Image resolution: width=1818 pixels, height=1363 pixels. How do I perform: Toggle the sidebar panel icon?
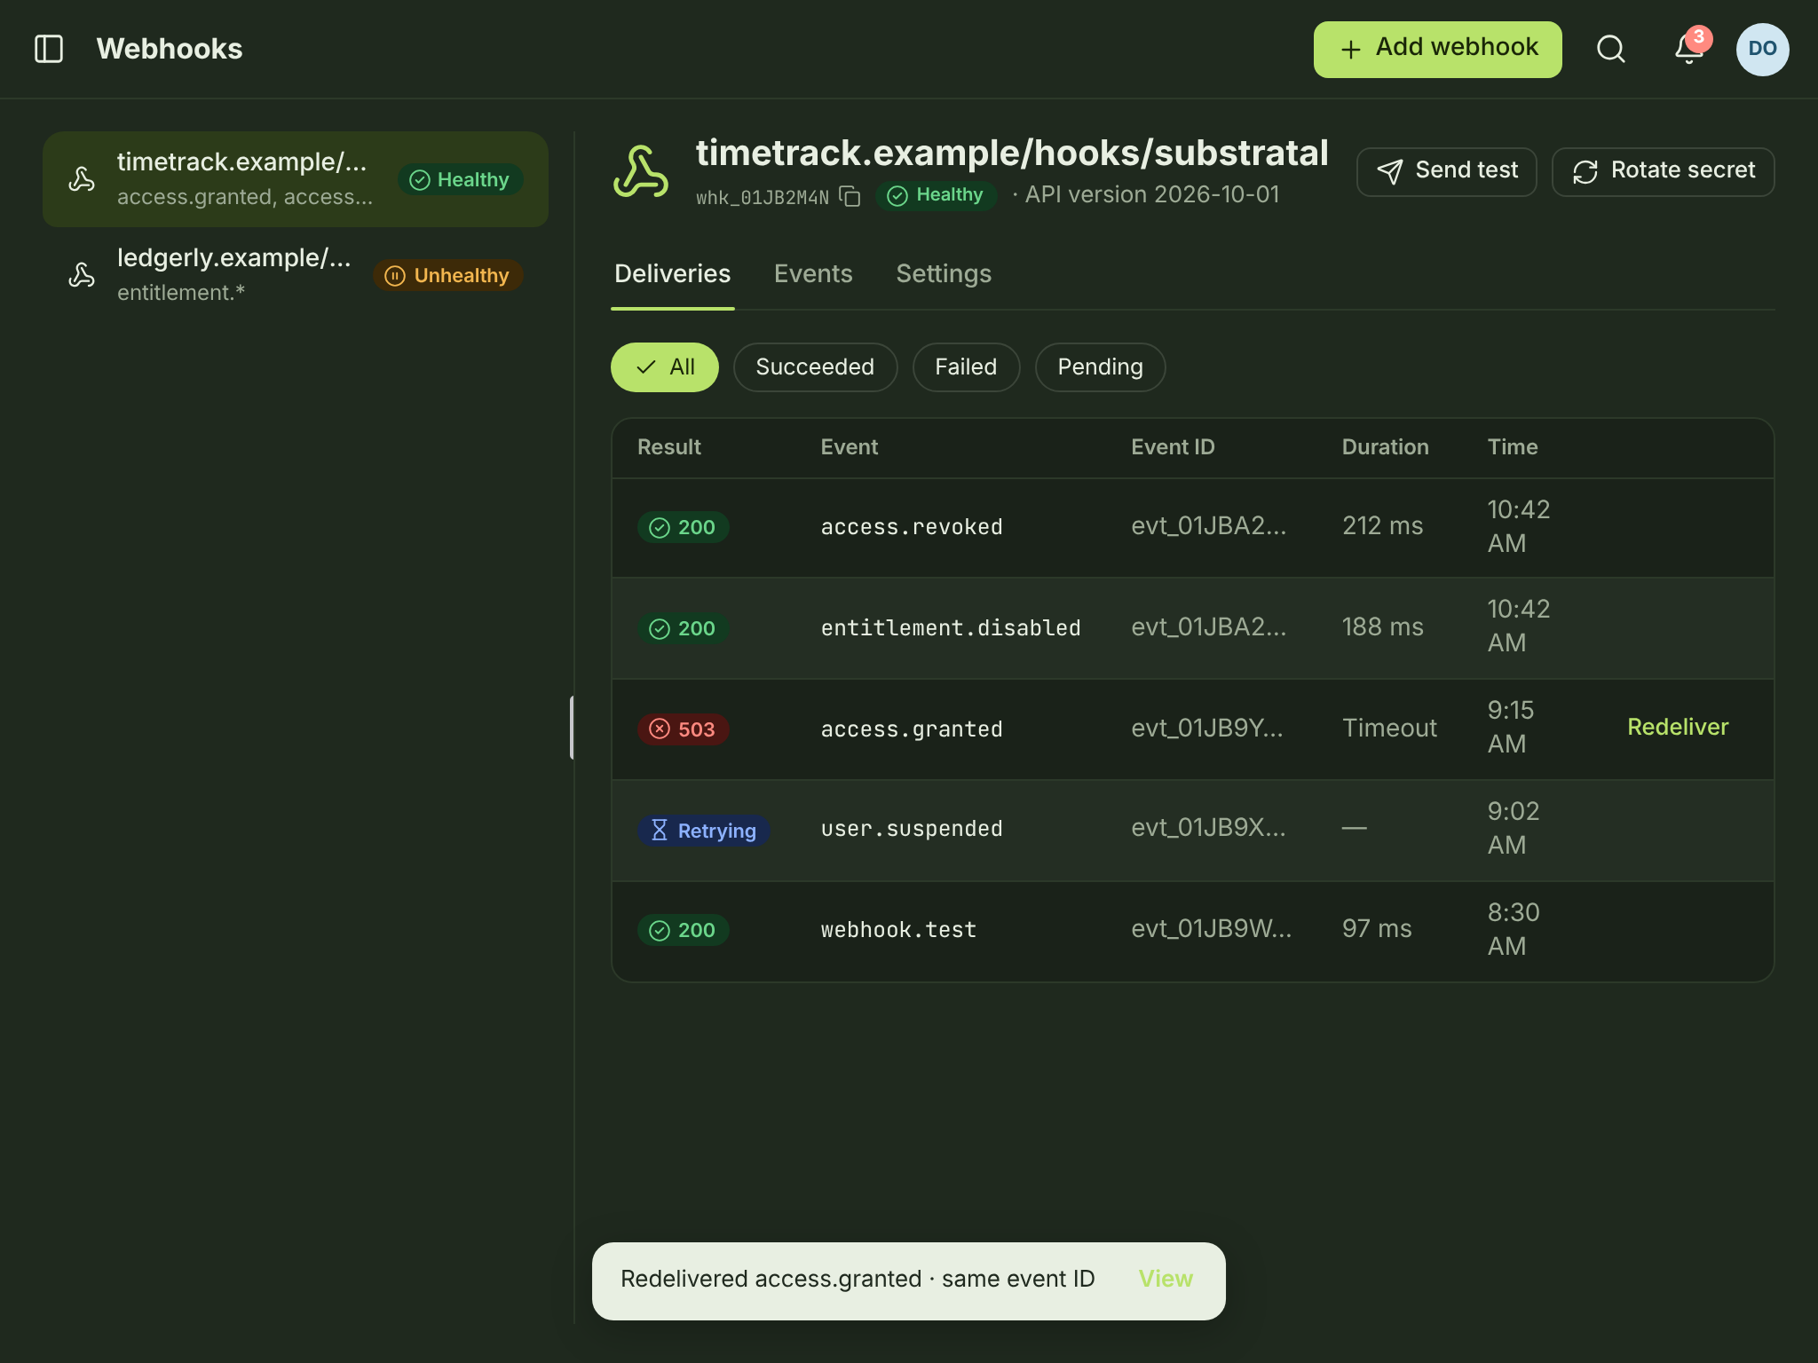click(x=49, y=49)
